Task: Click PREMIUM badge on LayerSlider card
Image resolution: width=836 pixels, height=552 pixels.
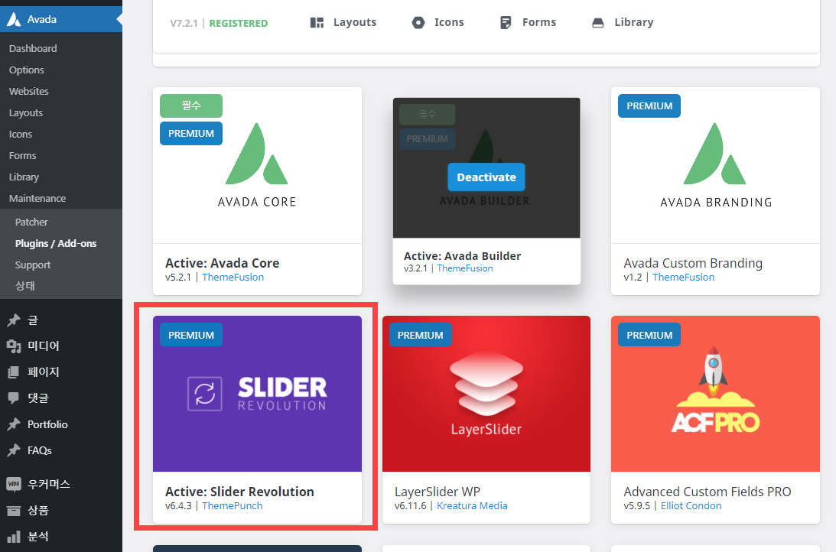Action: pyautogui.click(x=420, y=335)
